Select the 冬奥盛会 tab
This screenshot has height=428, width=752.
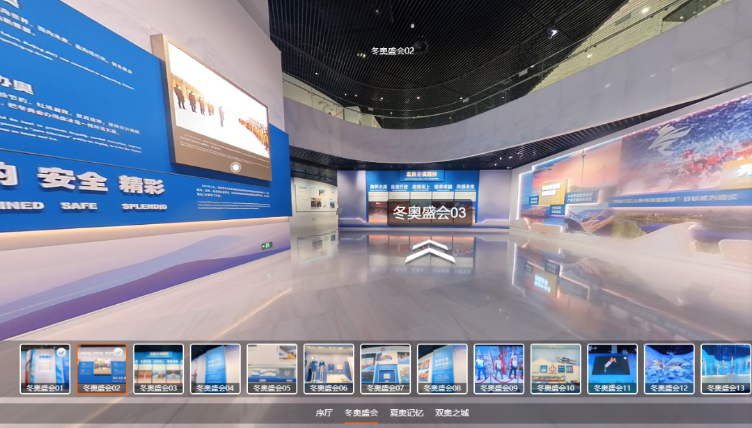click(361, 413)
